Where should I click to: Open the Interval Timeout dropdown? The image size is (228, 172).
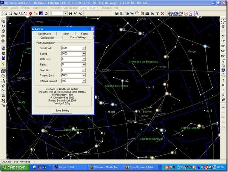tap(84, 81)
